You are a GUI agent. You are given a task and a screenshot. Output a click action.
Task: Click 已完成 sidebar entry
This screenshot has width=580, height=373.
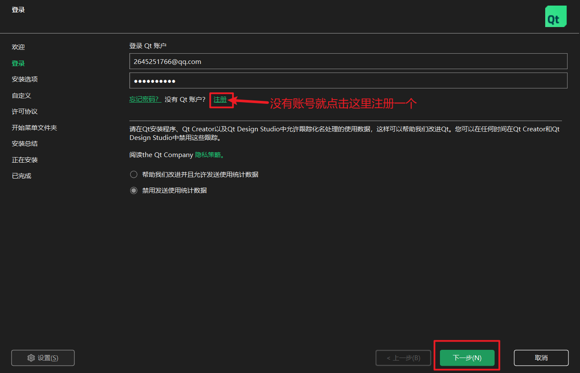[x=21, y=176]
